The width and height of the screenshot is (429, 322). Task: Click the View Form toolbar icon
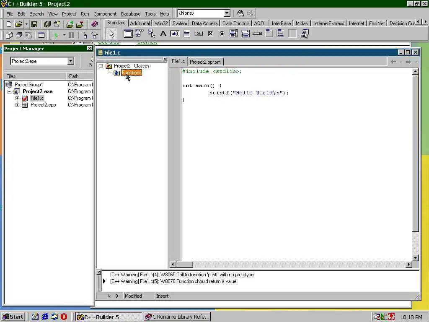tap(18, 35)
